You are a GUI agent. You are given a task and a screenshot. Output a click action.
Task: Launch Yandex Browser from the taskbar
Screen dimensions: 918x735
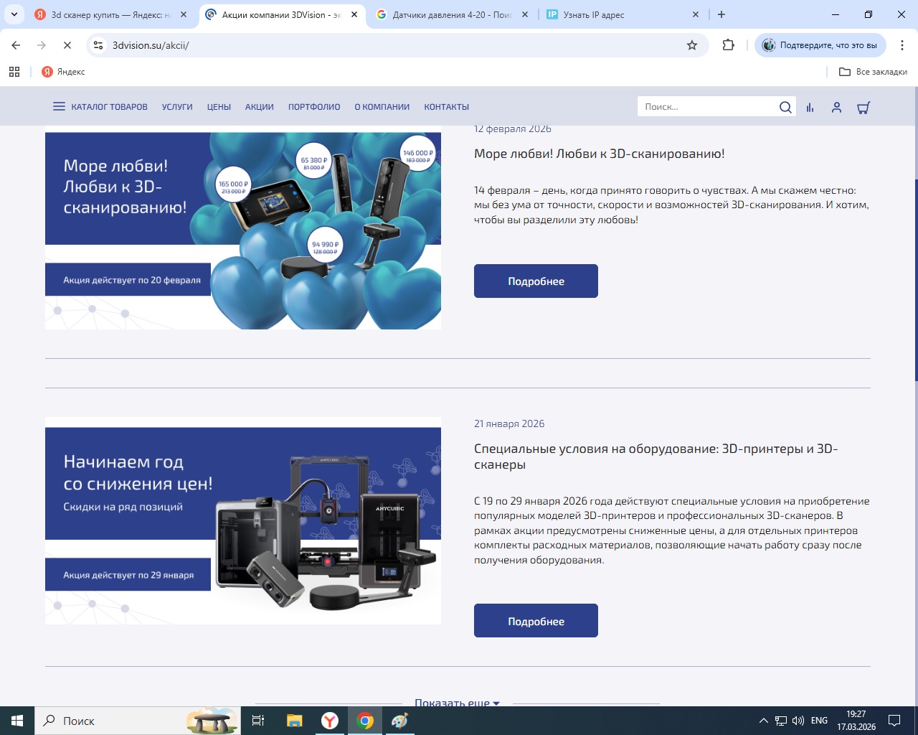330,721
